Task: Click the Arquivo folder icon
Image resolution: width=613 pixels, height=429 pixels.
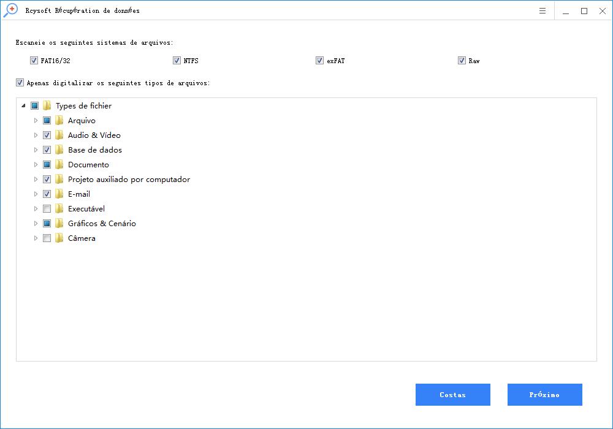Action: click(59, 120)
